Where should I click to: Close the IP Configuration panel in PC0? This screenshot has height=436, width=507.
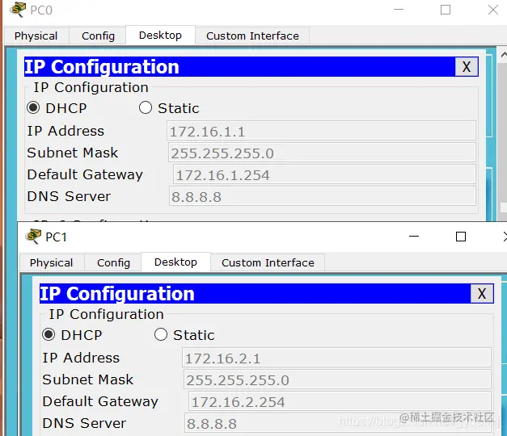(467, 67)
